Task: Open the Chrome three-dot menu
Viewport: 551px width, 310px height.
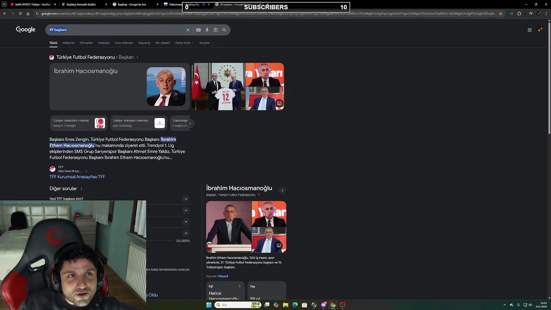Action: 547,13
